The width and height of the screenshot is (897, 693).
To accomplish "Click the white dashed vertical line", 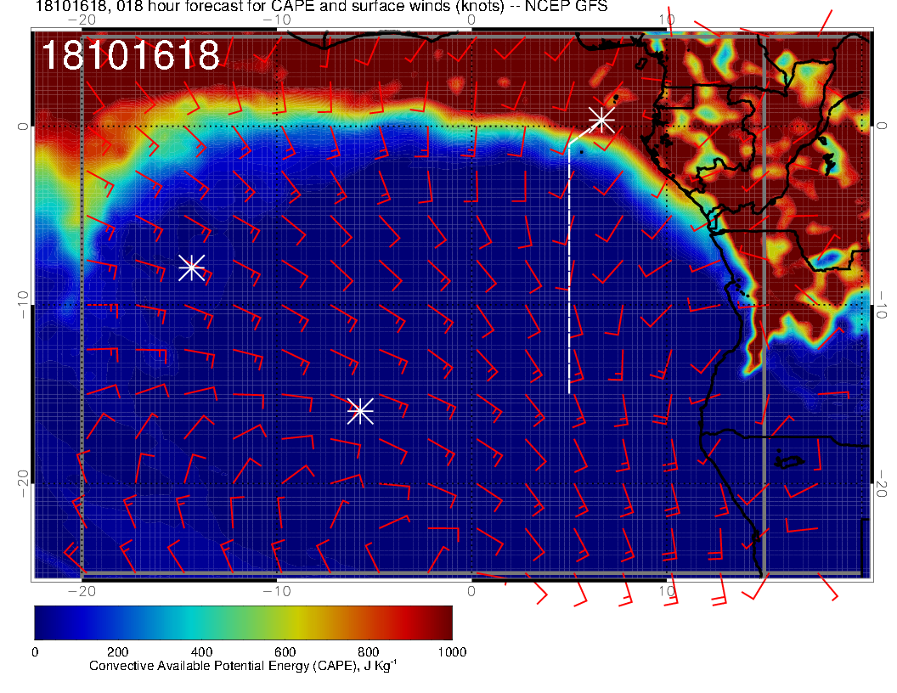I will (x=569, y=272).
